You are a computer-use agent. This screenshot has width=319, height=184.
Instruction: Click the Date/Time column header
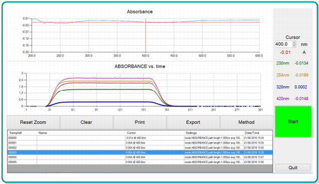pyautogui.click(x=258, y=133)
